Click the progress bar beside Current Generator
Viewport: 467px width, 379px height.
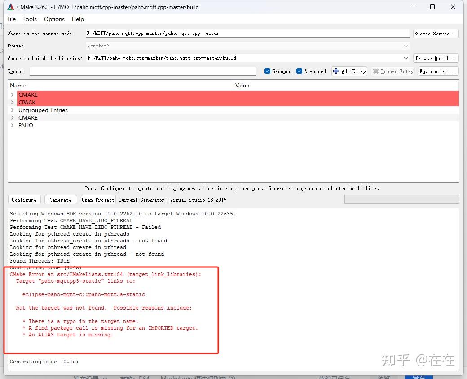pyautogui.click(x=401, y=199)
